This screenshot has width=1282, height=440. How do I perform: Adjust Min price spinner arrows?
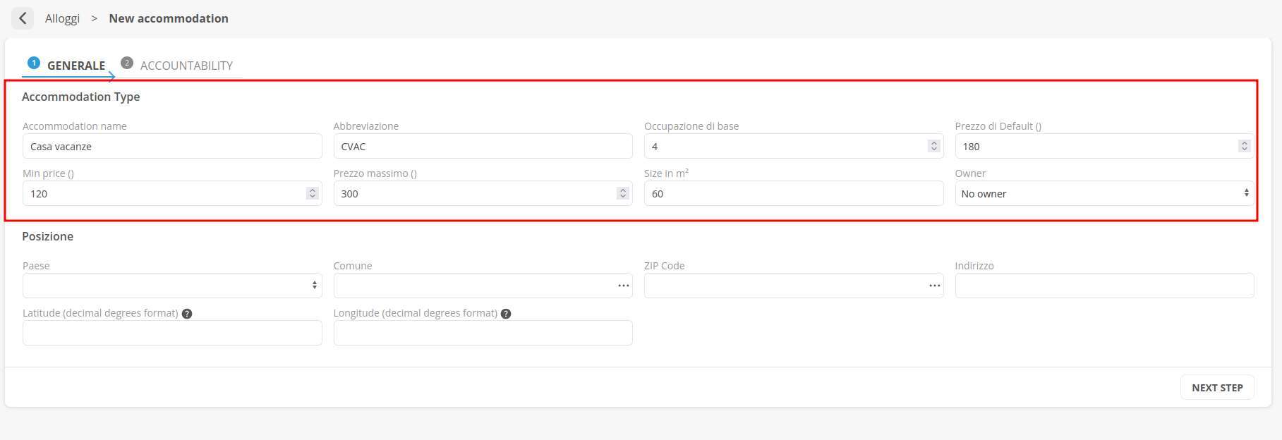[x=312, y=193]
